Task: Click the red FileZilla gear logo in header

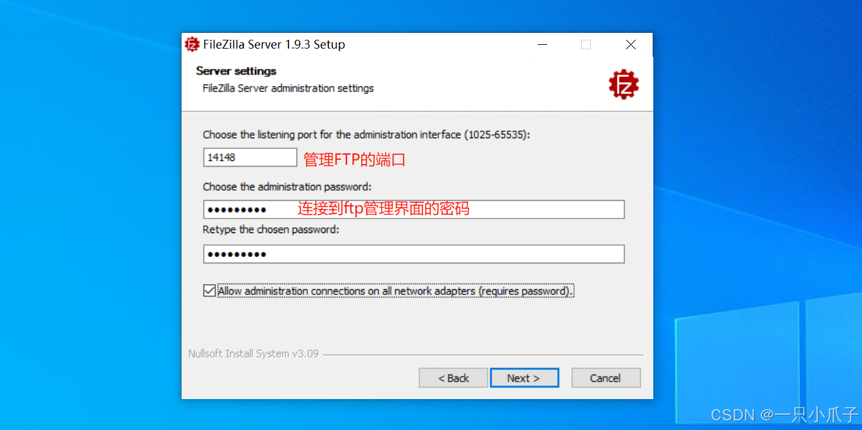Action: coord(624,85)
